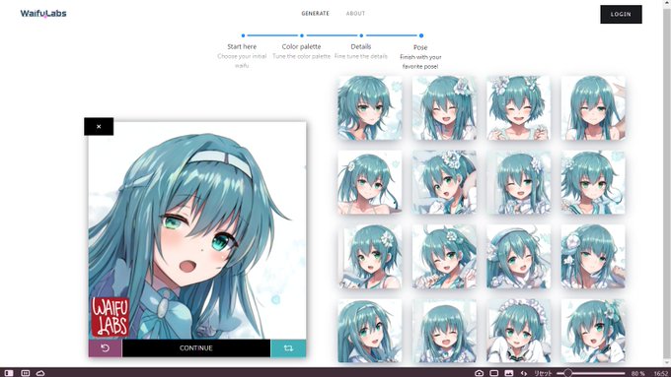Pick bottom-row winking pose with side ribbon
671x377 pixels.
point(593,331)
